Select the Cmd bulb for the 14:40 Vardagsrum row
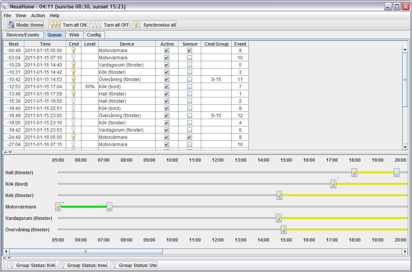 (x=73, y=65)
